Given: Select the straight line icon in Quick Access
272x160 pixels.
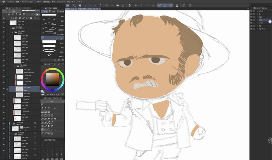Looking at the screenshot, I should tap(55, 130).
